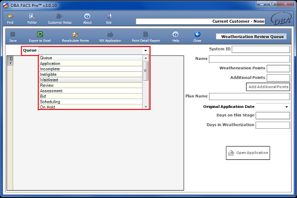297x198 pixels.
Task: Click the Additional Points field
Action: [278, 78]
